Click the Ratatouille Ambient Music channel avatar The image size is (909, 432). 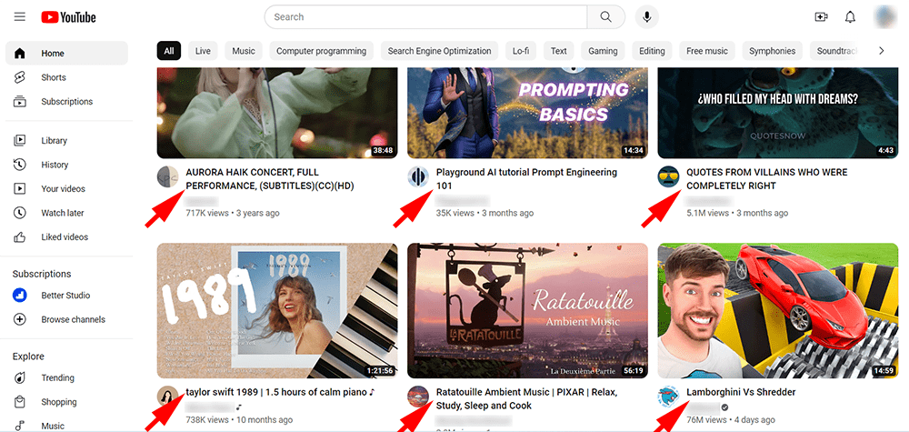pyautogui.click(x=418, y=396)
